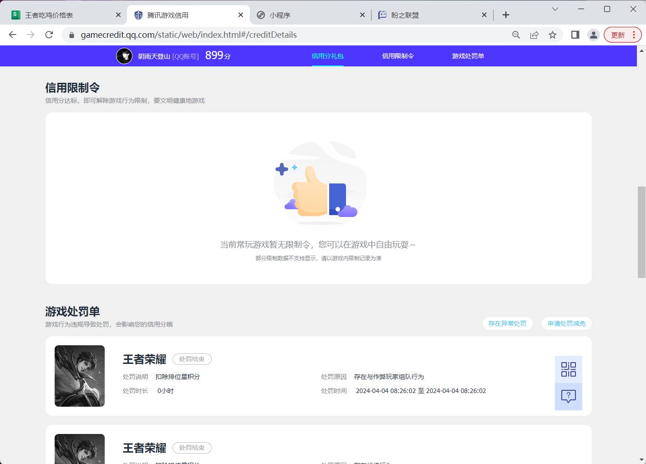The image size is (646, 464).
Task: Click the magnifier zoom icon in the address bar
Action: pos(516,35)
